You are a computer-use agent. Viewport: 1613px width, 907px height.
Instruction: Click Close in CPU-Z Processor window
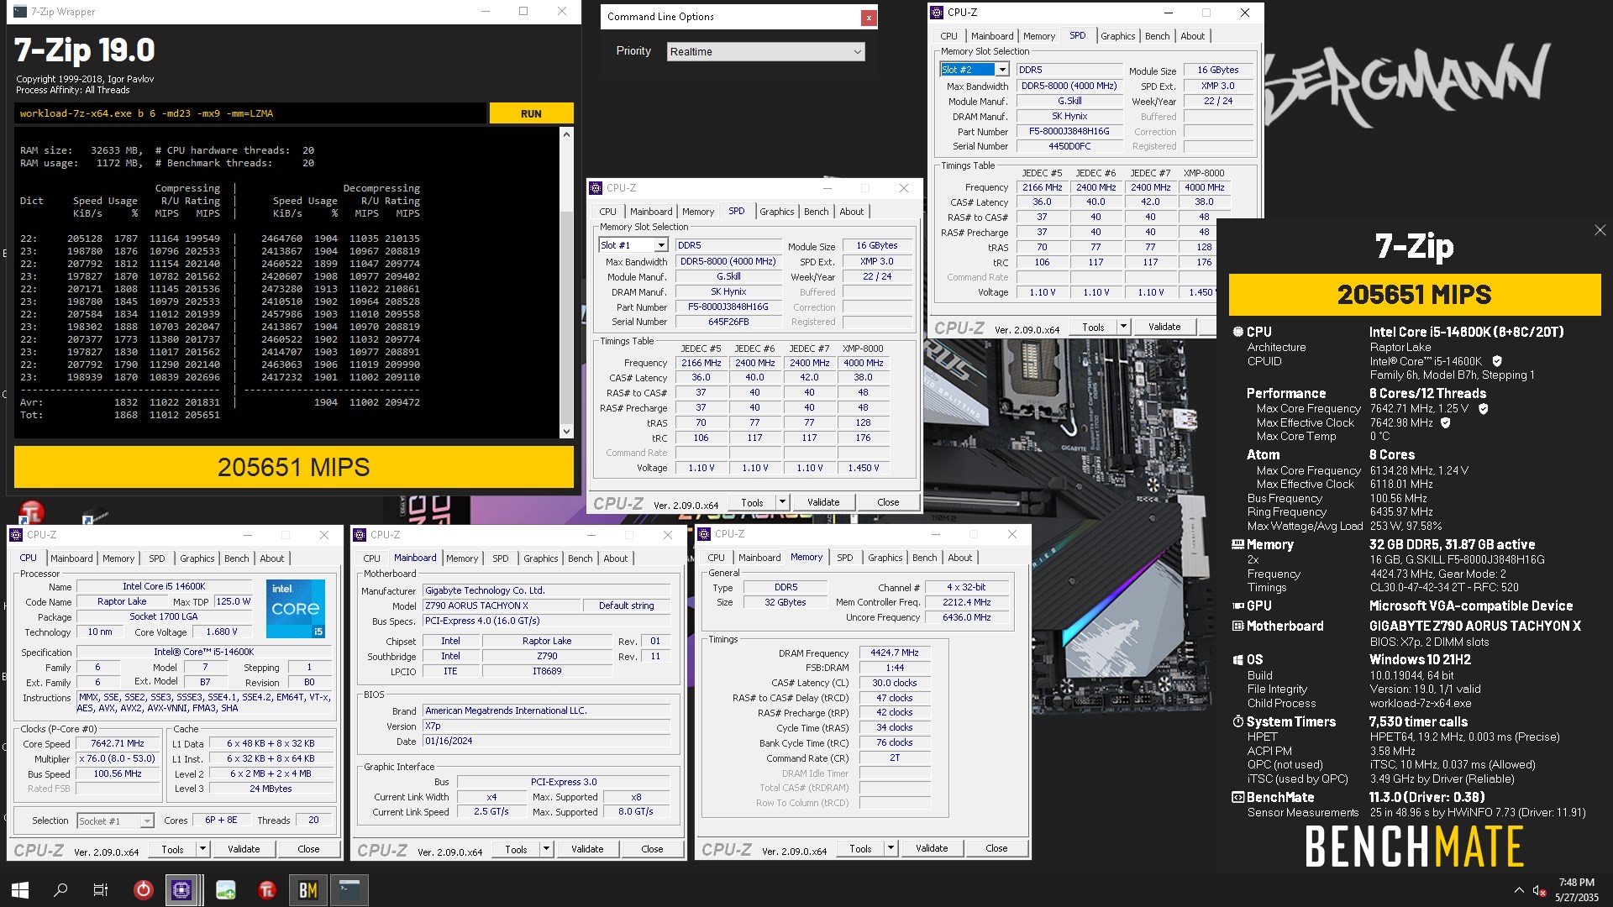point(308,849)
